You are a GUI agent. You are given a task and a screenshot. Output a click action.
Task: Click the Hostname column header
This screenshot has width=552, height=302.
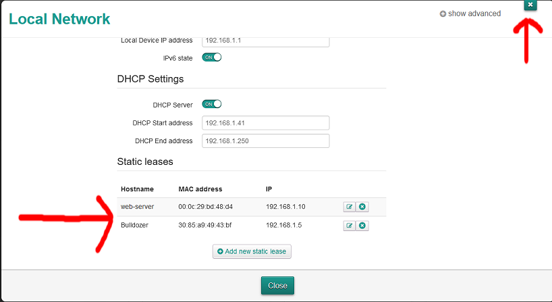137,189
